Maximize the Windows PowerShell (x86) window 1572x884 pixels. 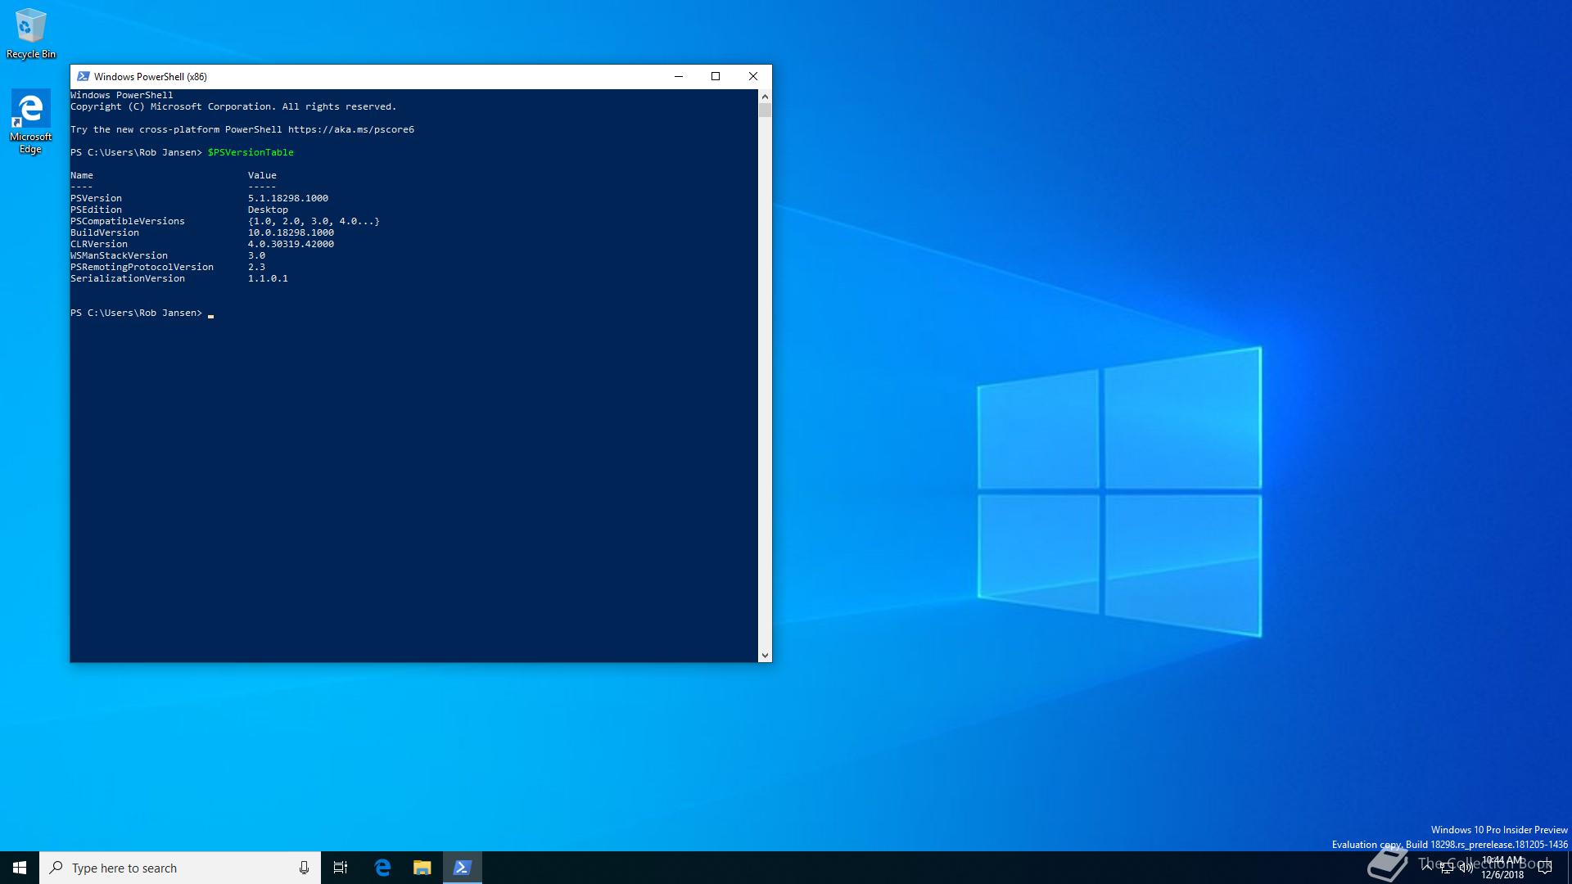click(716, 76)
